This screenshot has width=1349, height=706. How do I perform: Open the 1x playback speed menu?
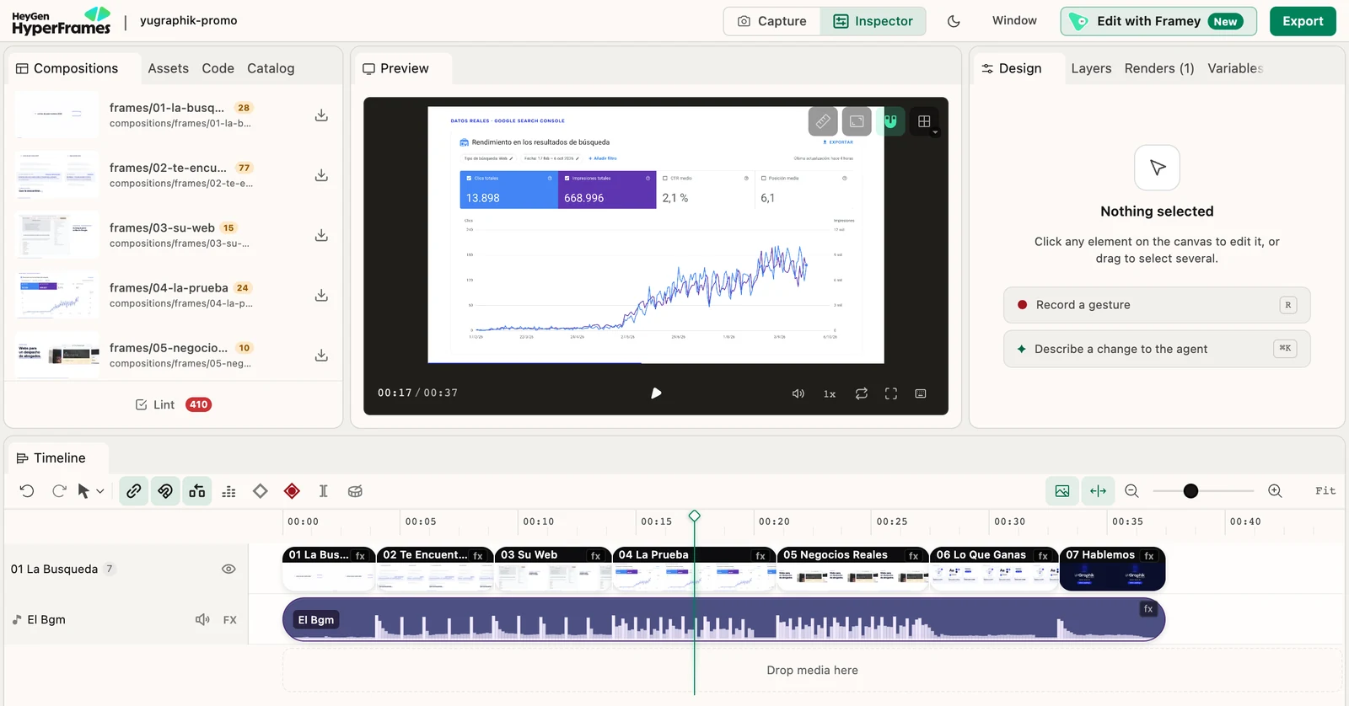(x=830, y=393)
